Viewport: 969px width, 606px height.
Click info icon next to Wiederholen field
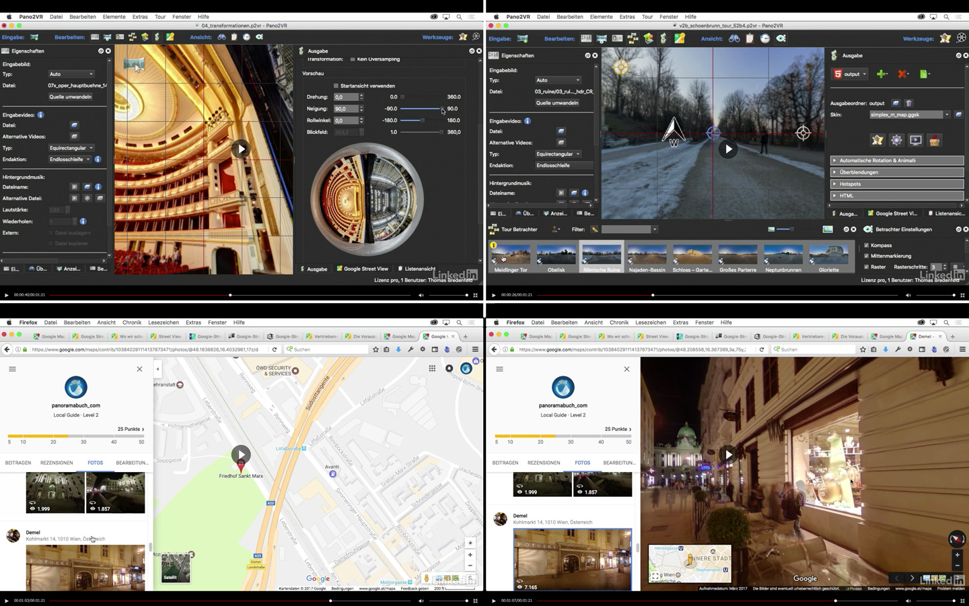83,222
